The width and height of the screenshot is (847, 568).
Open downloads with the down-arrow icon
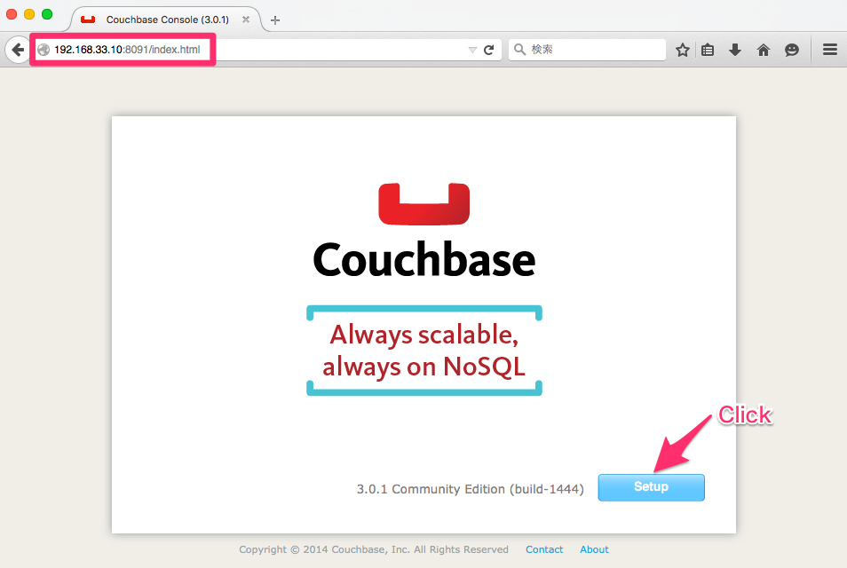tap(735, 50)
